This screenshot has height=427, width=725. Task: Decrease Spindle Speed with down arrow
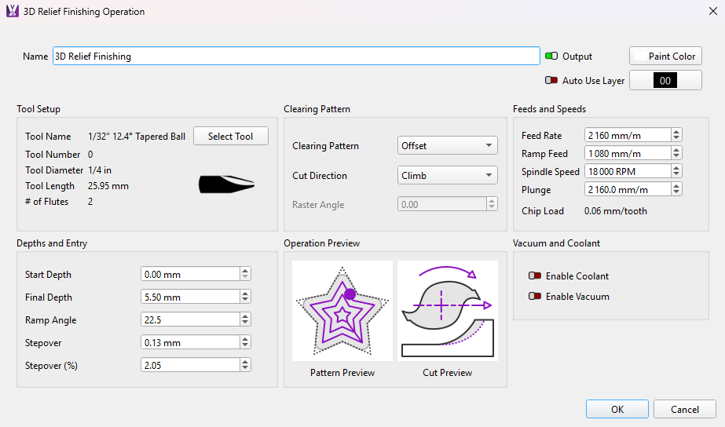point(676,174)
